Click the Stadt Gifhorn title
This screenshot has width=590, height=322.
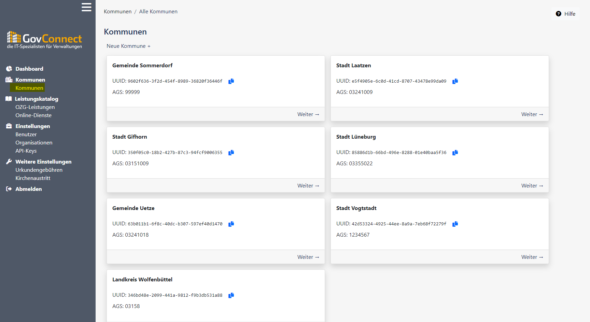[129, 137]
